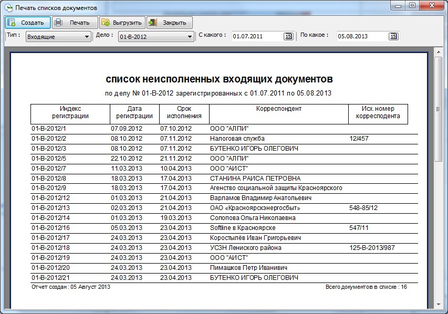Click outgoing number 547/11
Viewport: 448px width, 314px height.
pyautogui.click(x=359, y=228)
